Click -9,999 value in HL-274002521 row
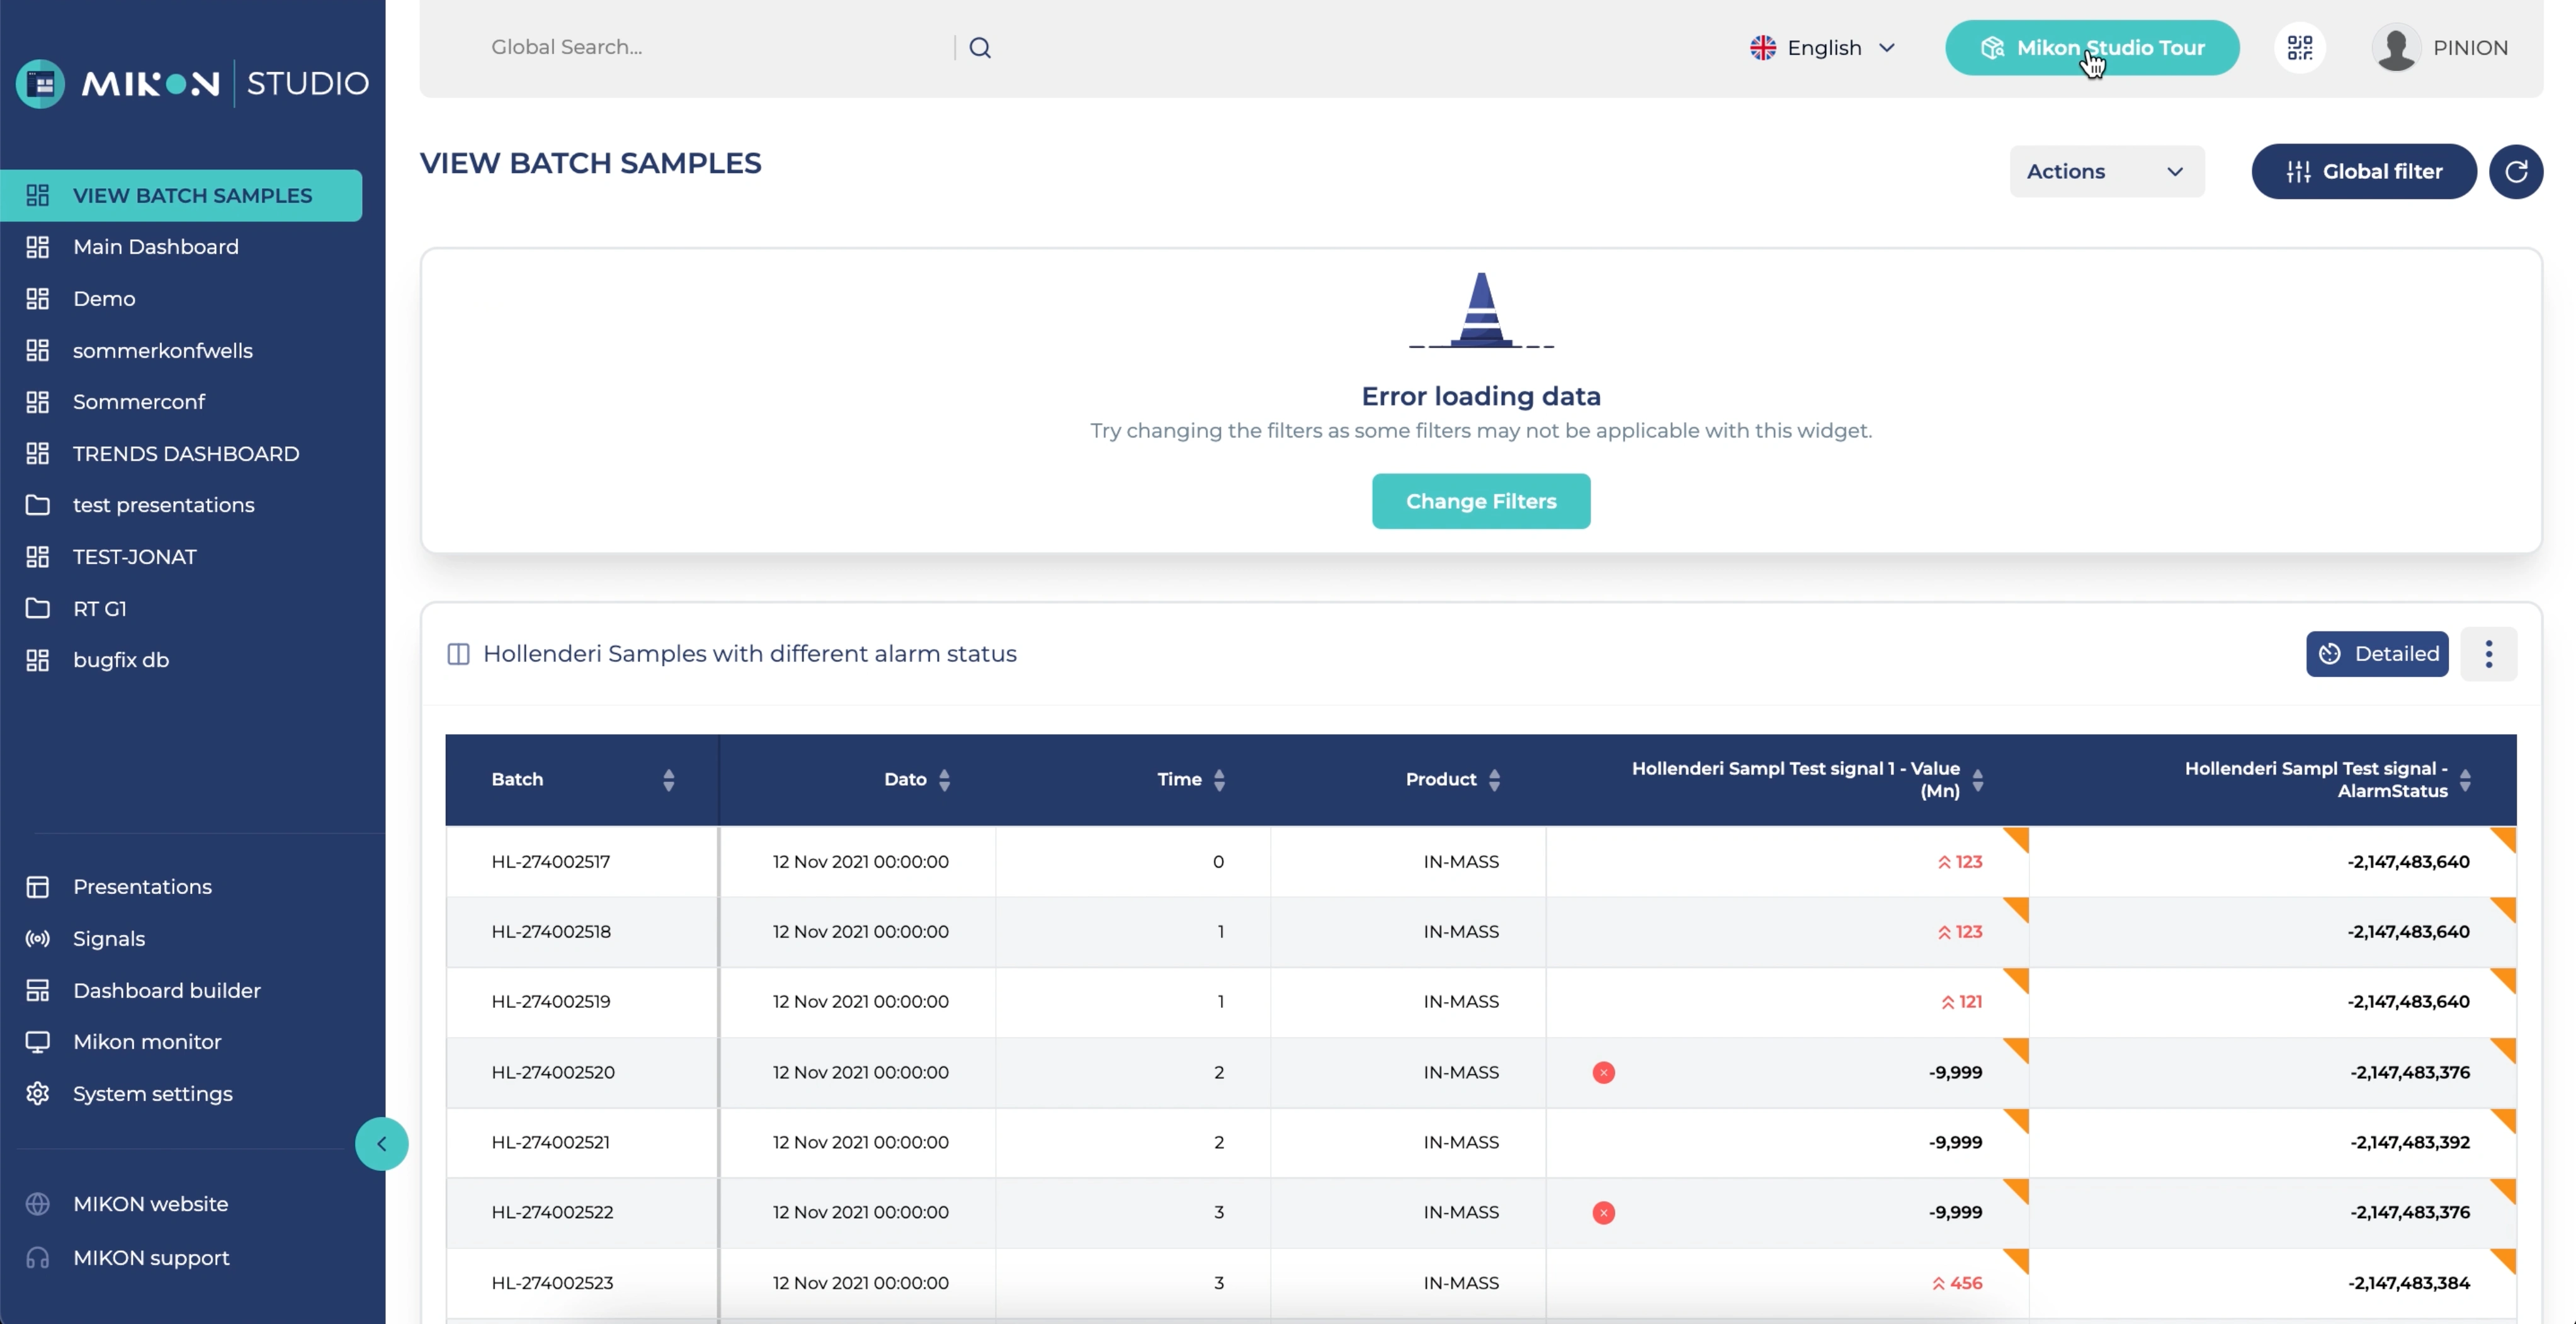 click(x=1955, y=1143)
